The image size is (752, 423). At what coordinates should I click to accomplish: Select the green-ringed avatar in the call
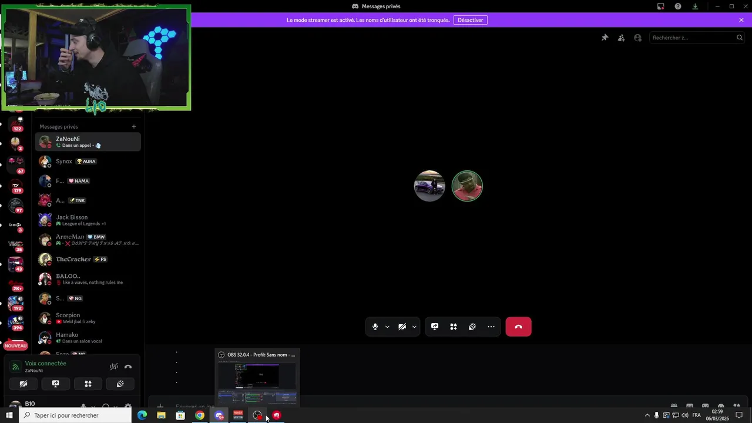467,186
